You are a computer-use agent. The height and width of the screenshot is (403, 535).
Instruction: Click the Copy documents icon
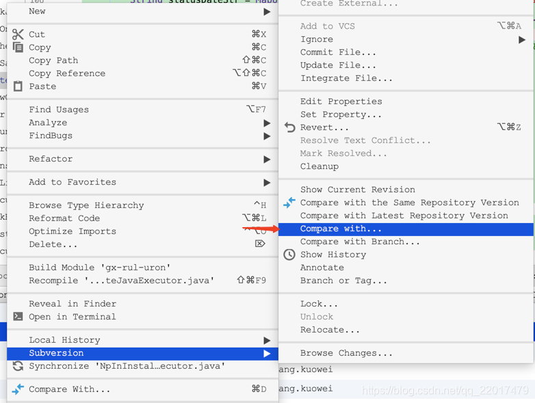18,47
